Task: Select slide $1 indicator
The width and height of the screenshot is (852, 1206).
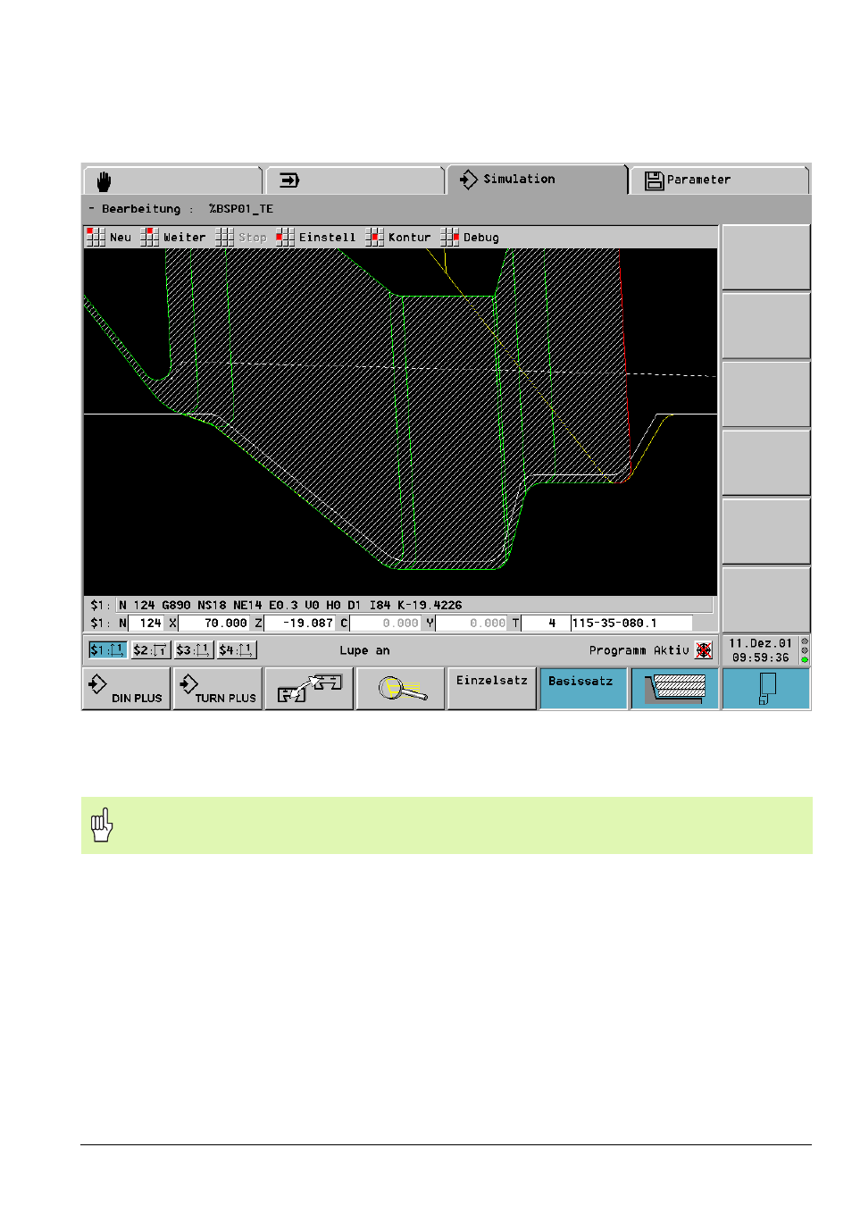Action: pyautogui.click(x=106, y=650)
